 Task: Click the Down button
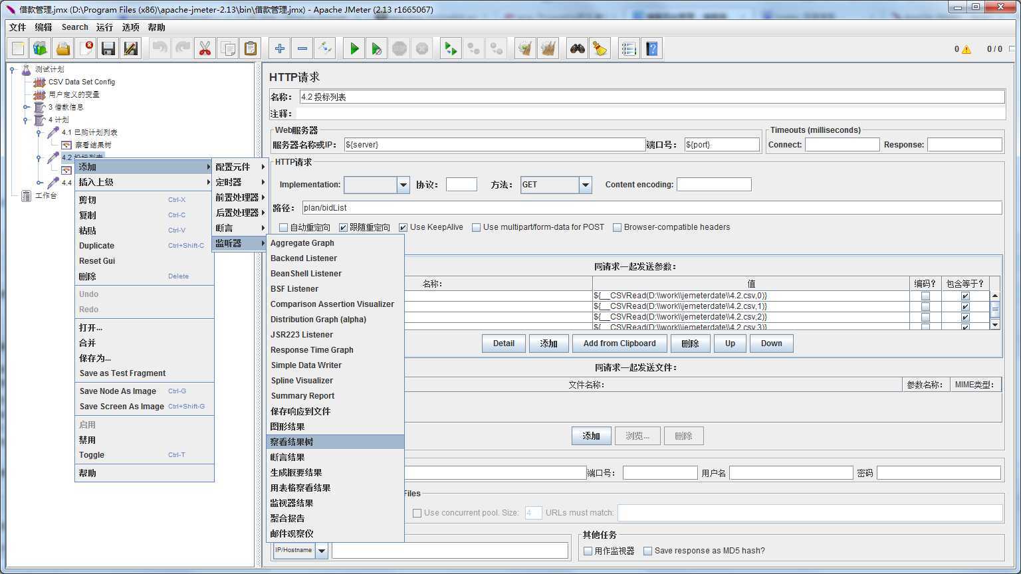pyautogui.click(x=772, y=343)
